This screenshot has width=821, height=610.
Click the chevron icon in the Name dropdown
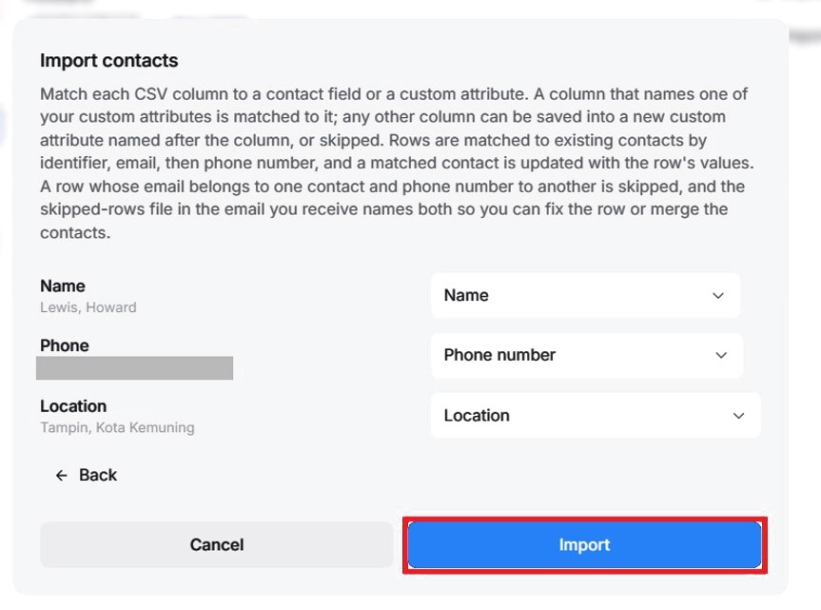[718, 295]
